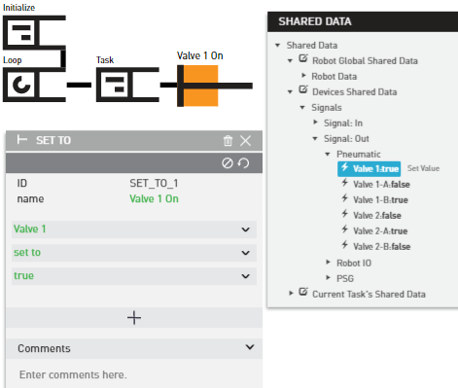458x388 pixels.
Task: Delete the SET TO step with trash icon
Action: pos(228,141)
